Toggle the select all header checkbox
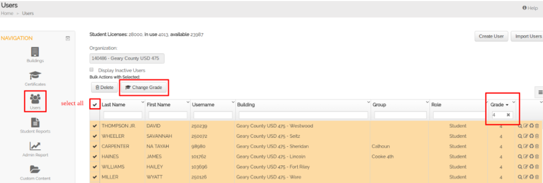The height and width of the screenshot is (183, 543). pos(95,105)
